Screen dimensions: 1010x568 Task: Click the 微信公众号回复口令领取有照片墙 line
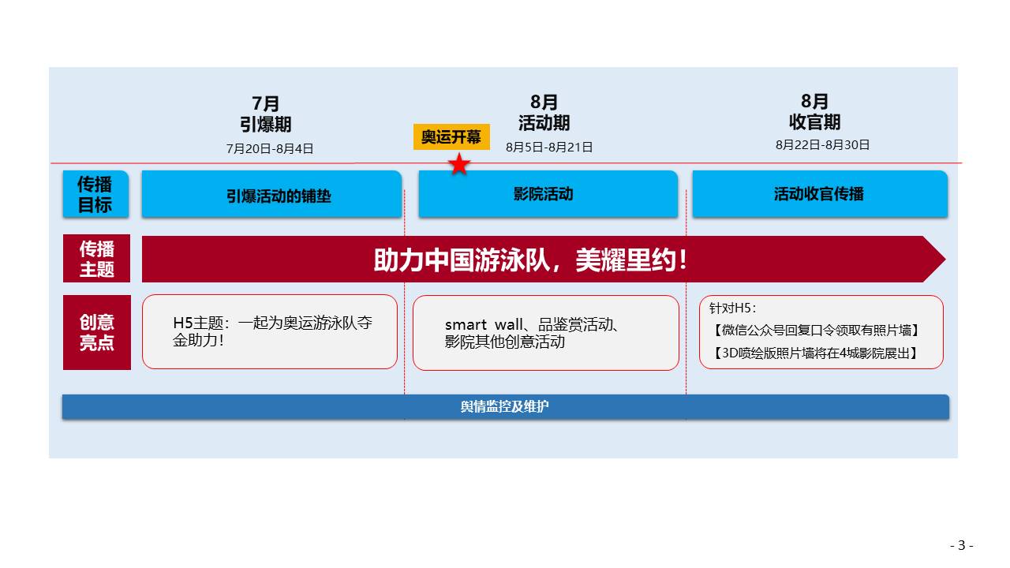817,331
